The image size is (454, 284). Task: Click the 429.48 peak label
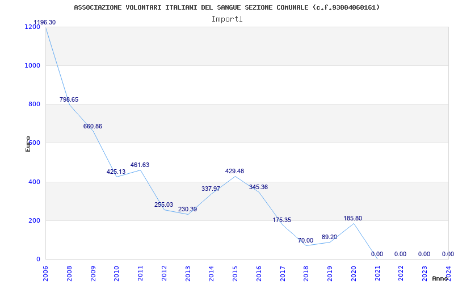click(x=234, y=171)
